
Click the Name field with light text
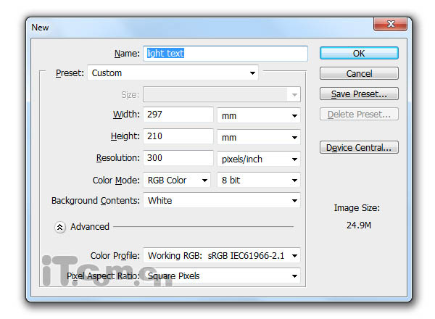point(225,53)
